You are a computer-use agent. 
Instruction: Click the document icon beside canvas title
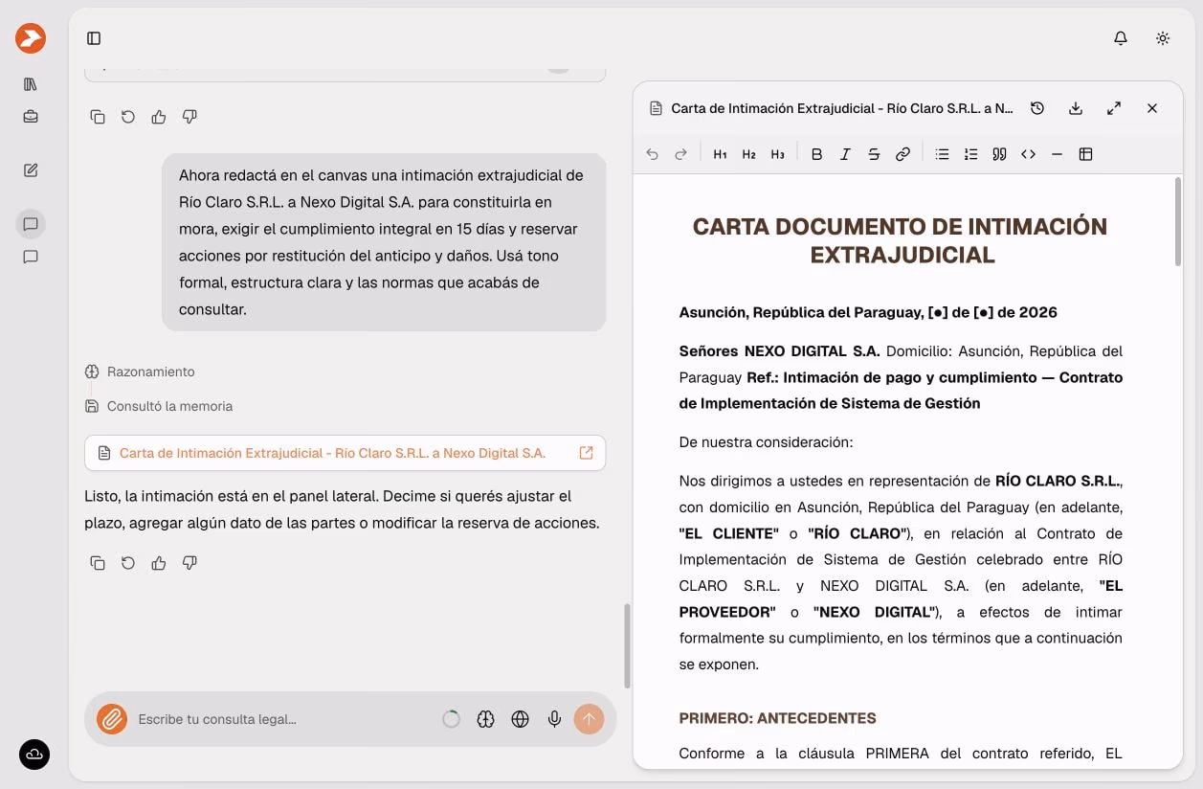[x=656, y=108]
